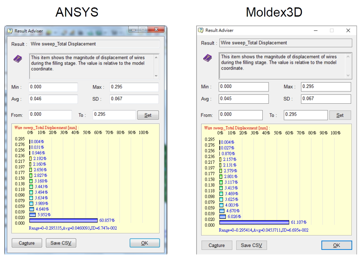Click the Min value field in ANSYS window

pyautogui.click(x=53, y=87)
